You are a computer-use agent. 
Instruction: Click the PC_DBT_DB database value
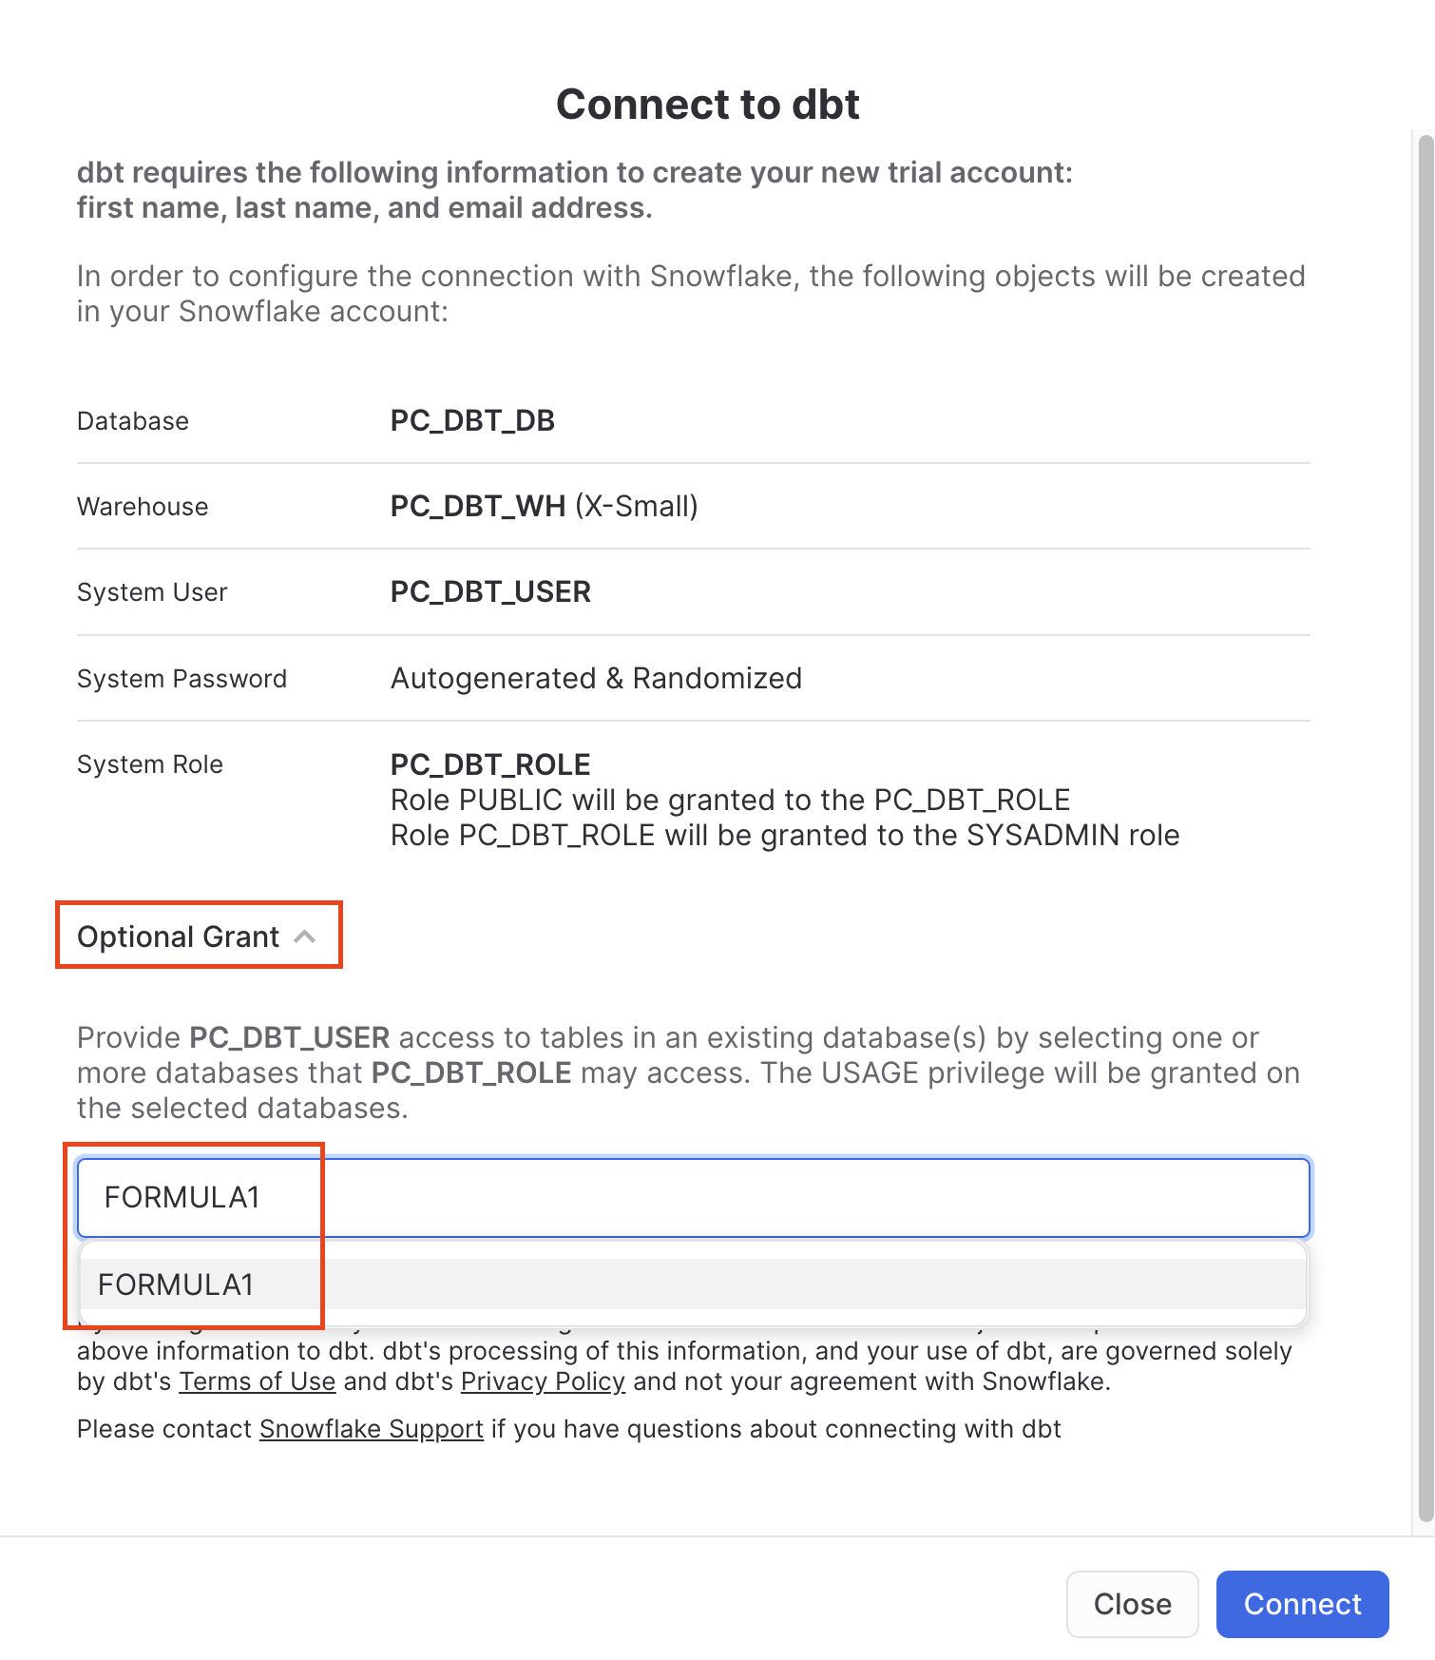[473, 420]
